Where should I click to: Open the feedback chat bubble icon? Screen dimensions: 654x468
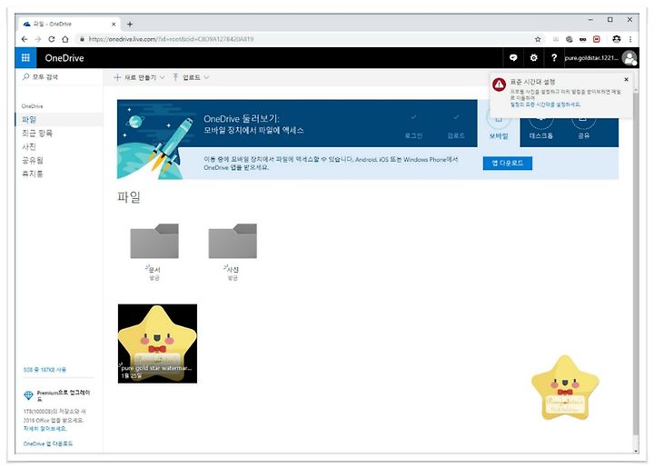click(513, 58)
